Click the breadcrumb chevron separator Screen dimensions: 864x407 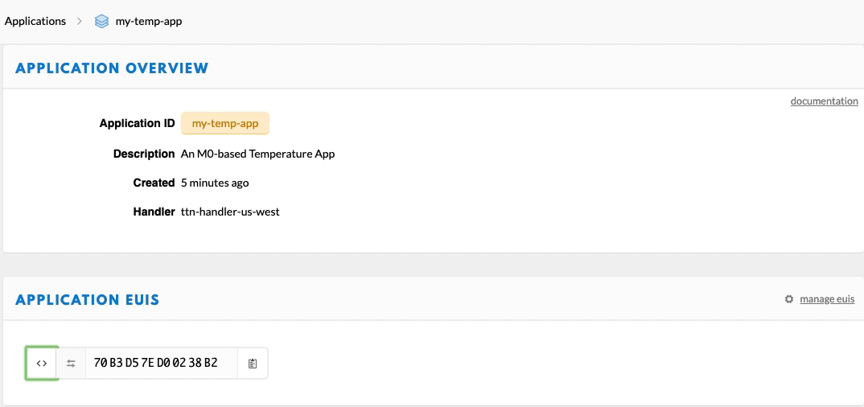coord(80,22)
